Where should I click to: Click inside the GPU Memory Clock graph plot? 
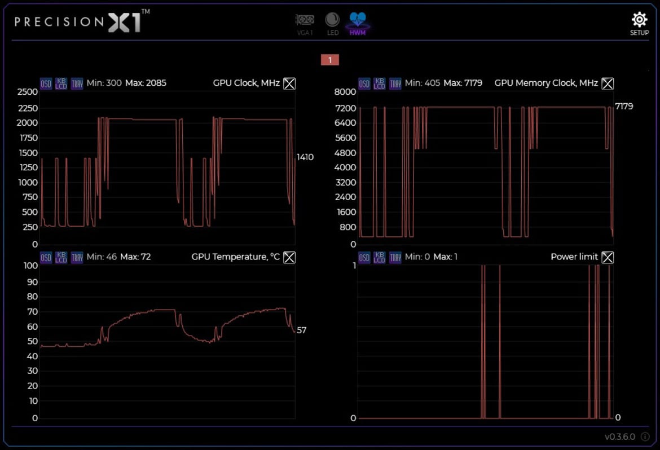click(x=486, y=168)
